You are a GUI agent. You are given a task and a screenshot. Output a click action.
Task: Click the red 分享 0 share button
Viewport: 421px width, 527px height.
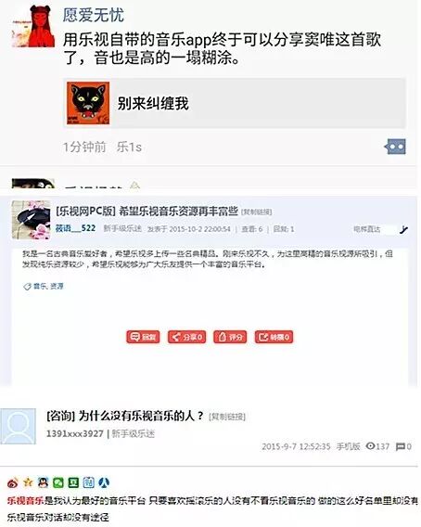point(186,337)
